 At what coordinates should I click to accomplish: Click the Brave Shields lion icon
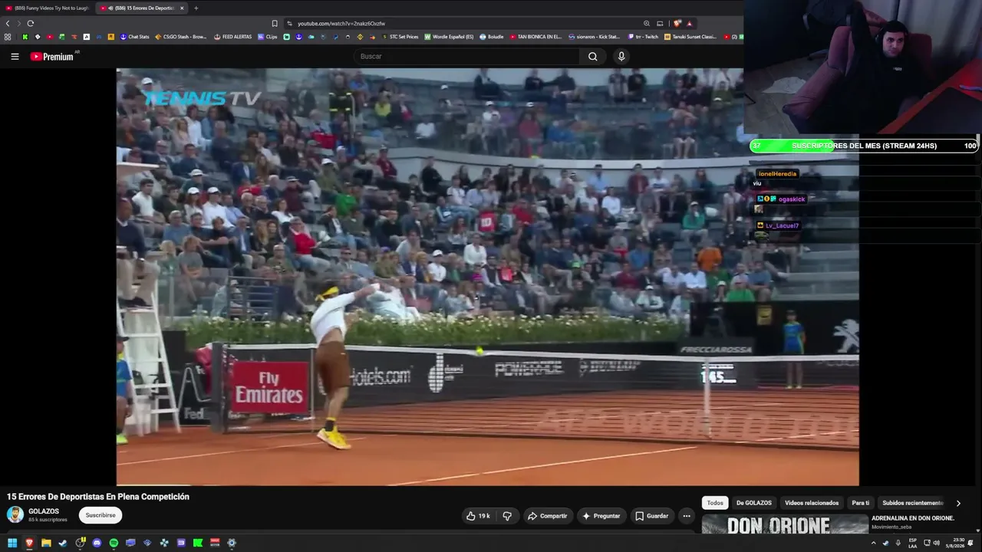[677, 24]
